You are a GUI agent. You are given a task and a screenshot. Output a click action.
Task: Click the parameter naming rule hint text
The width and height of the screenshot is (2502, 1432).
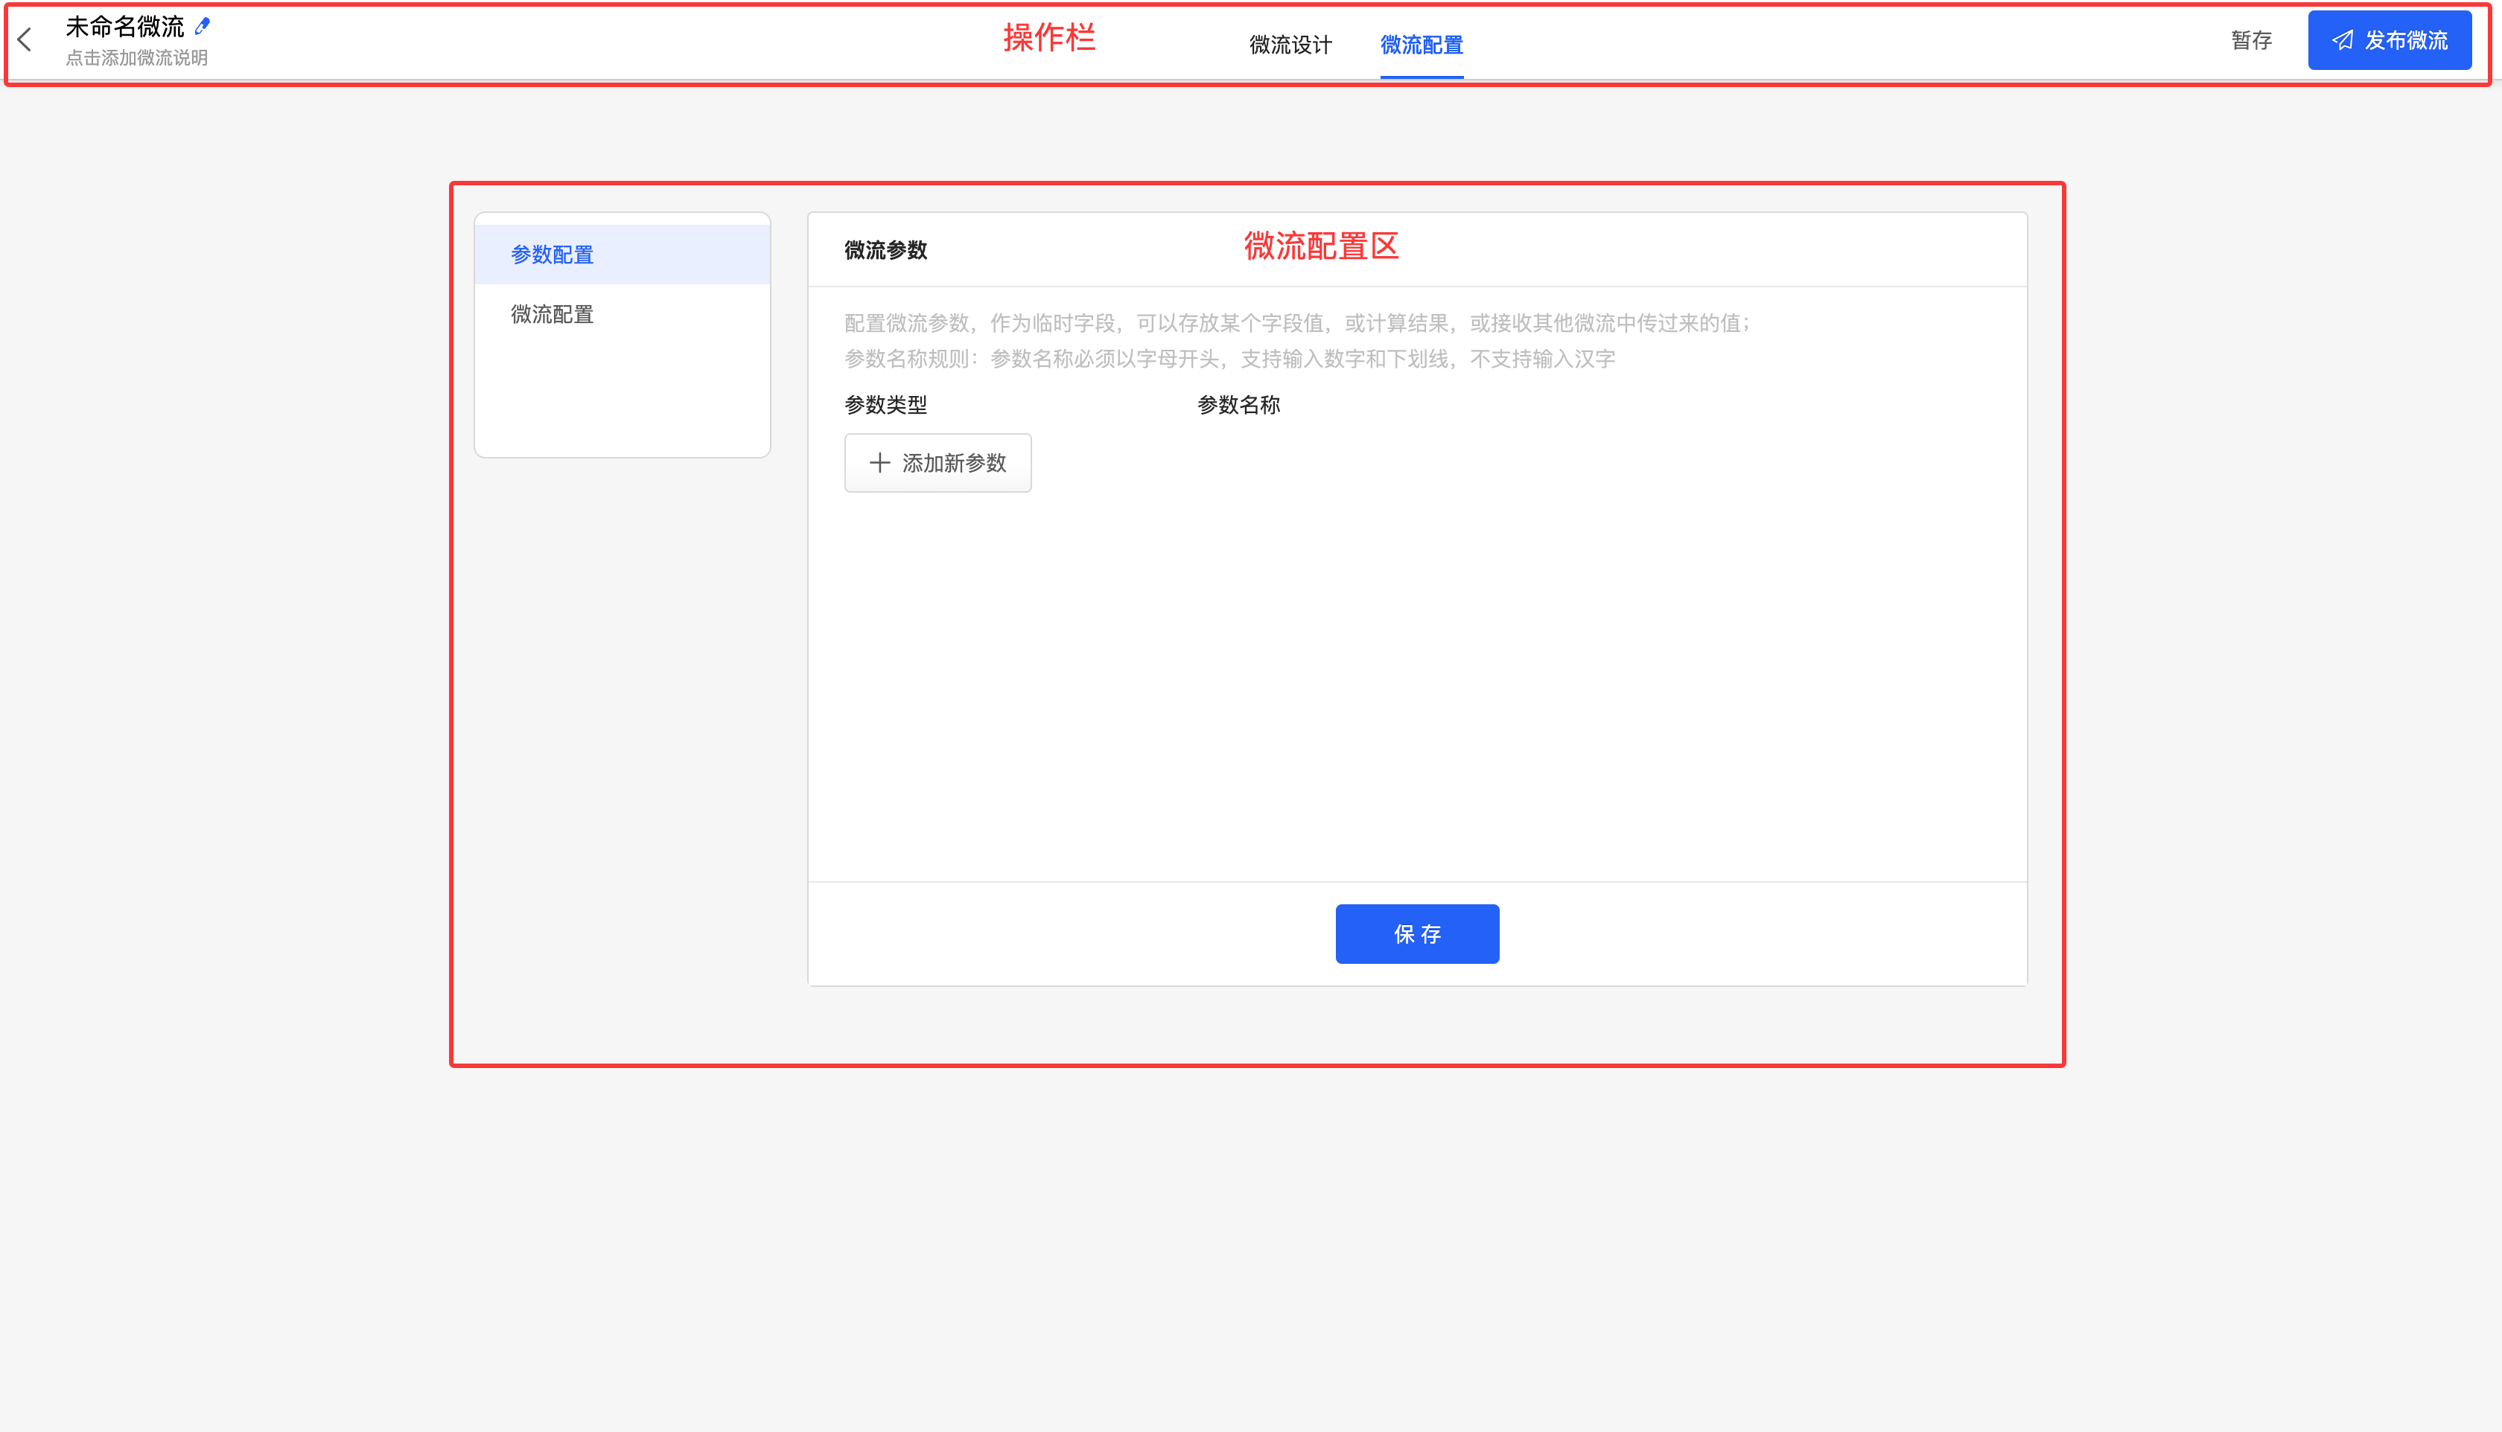pos(1229,359)
